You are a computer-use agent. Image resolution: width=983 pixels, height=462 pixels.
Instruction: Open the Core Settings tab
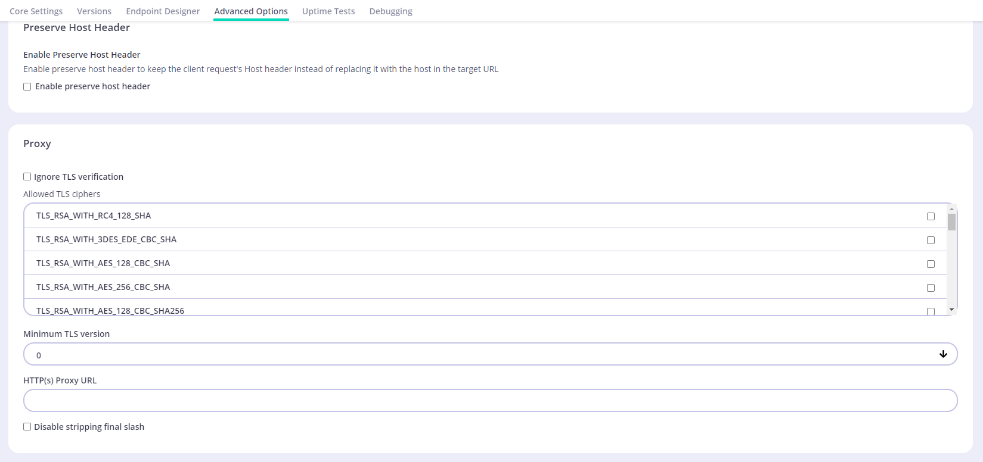click(x=36, y=11)
